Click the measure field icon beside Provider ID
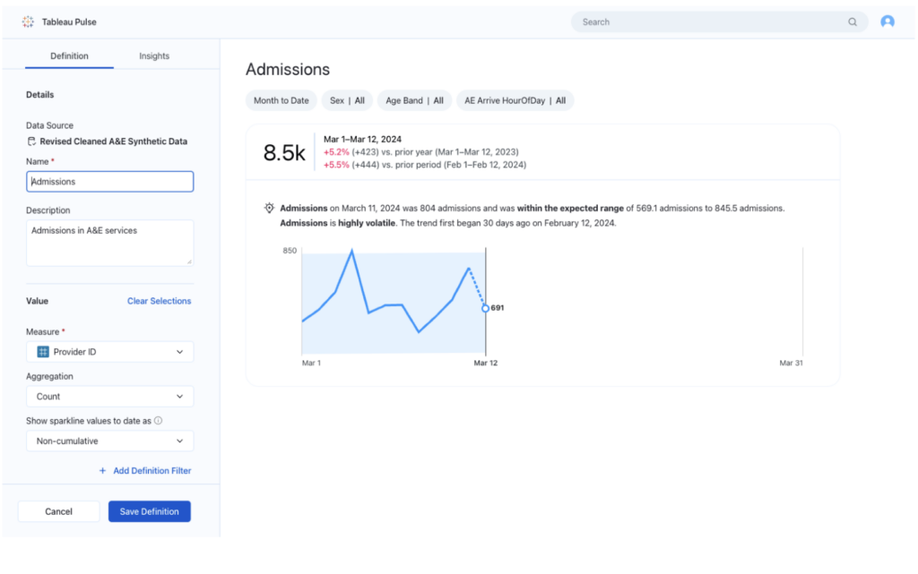The width and height of the screenshot is (918, 574). pos(42,351)
